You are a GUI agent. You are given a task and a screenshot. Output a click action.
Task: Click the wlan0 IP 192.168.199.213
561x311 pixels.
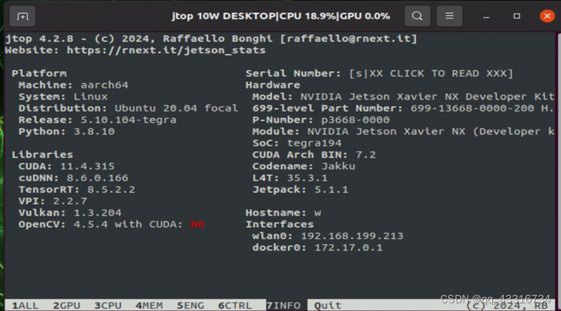point(352,236)
